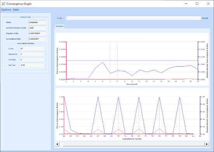
Task: Close the Convergence Graph window
Action: click(208, 3)
